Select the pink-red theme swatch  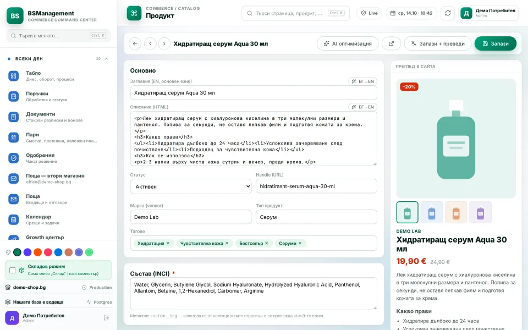tap(48, 252)
